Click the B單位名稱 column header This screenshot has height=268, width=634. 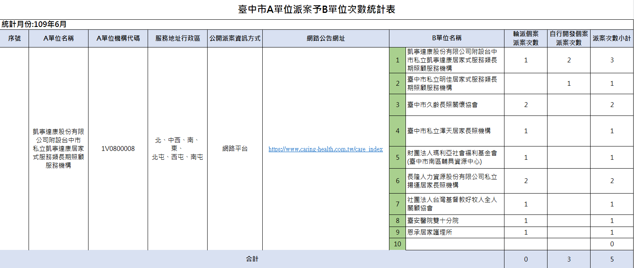[x=447, y=38]
